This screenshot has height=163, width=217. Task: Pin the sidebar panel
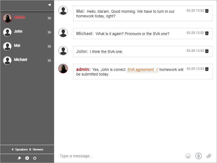(19, 158)
